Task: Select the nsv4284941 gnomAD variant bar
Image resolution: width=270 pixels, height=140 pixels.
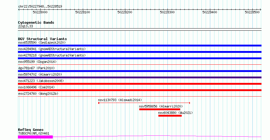Action: click(140, 52)
